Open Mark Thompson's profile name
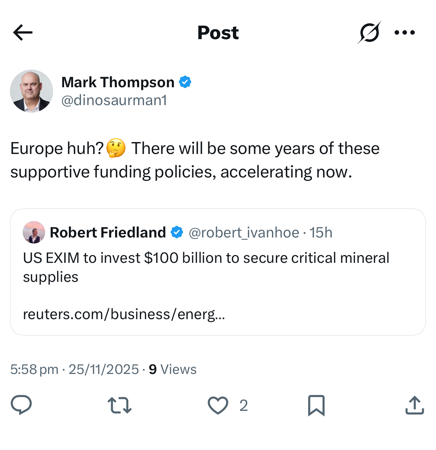The width and height of the screenshot is (436, 450). point(118,82)
